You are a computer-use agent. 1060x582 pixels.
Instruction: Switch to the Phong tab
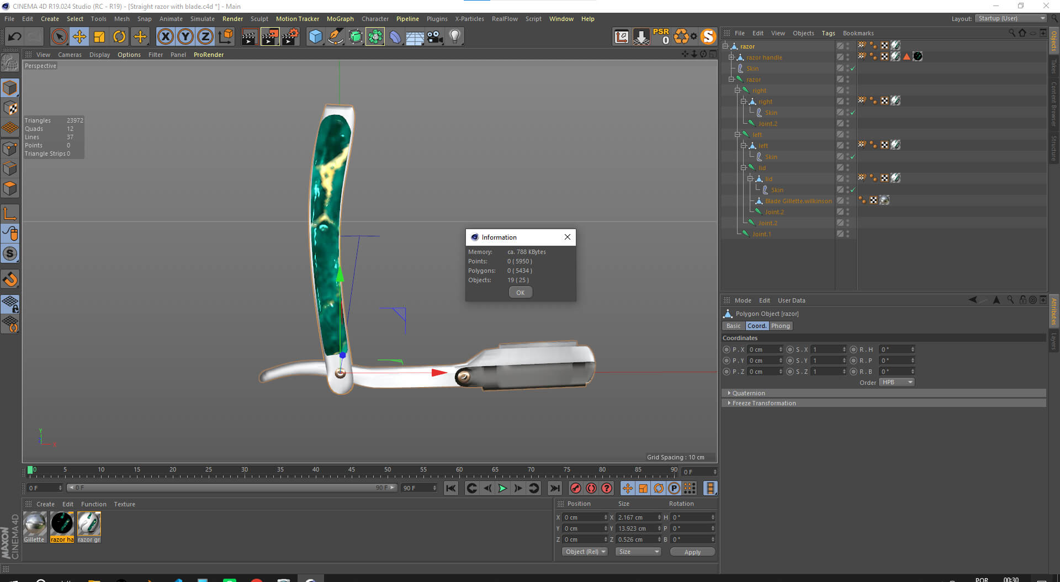click(x=780, y=326)
